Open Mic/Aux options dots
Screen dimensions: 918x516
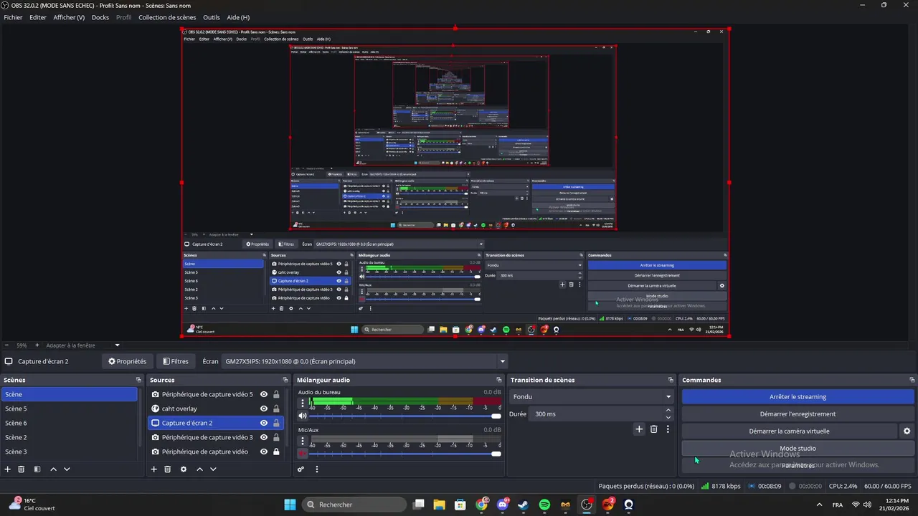click(303, 441)
